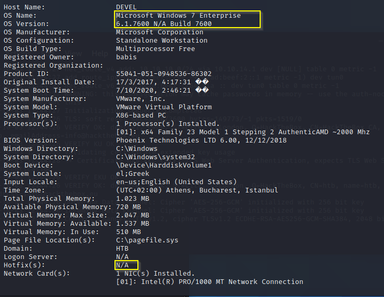Select the C:\Windows\system32 system directory path
The width and height of the screenshot is (384, 297).
tap(155, 157)
